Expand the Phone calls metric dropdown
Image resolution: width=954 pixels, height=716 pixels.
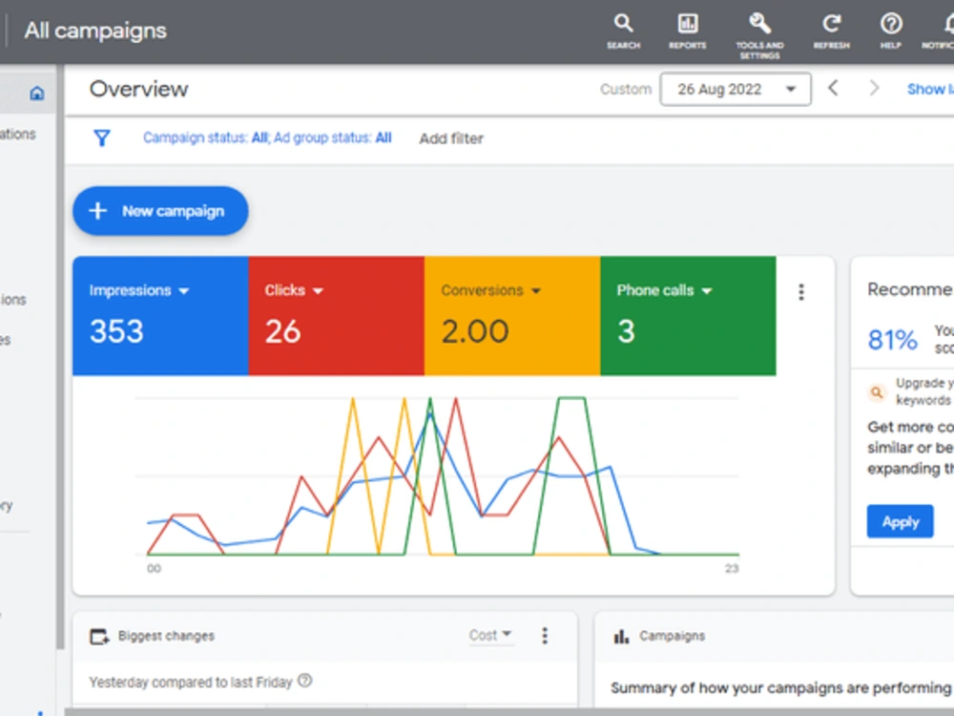point(706,291)
